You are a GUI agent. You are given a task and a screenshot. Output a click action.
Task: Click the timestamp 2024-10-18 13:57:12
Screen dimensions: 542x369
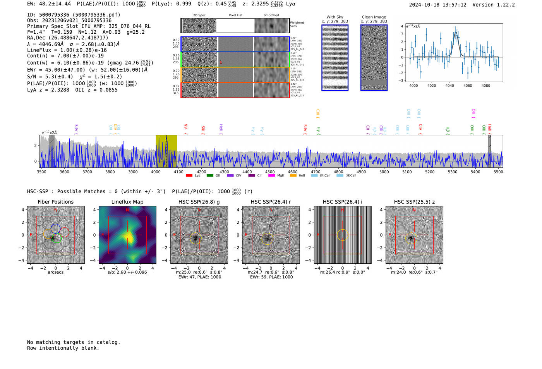tap(437, 5)
